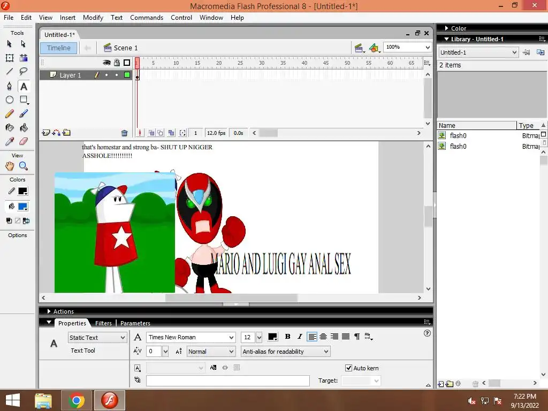
Task: Click the Insert Layer Folder icon
Action: tap(66, 133)
